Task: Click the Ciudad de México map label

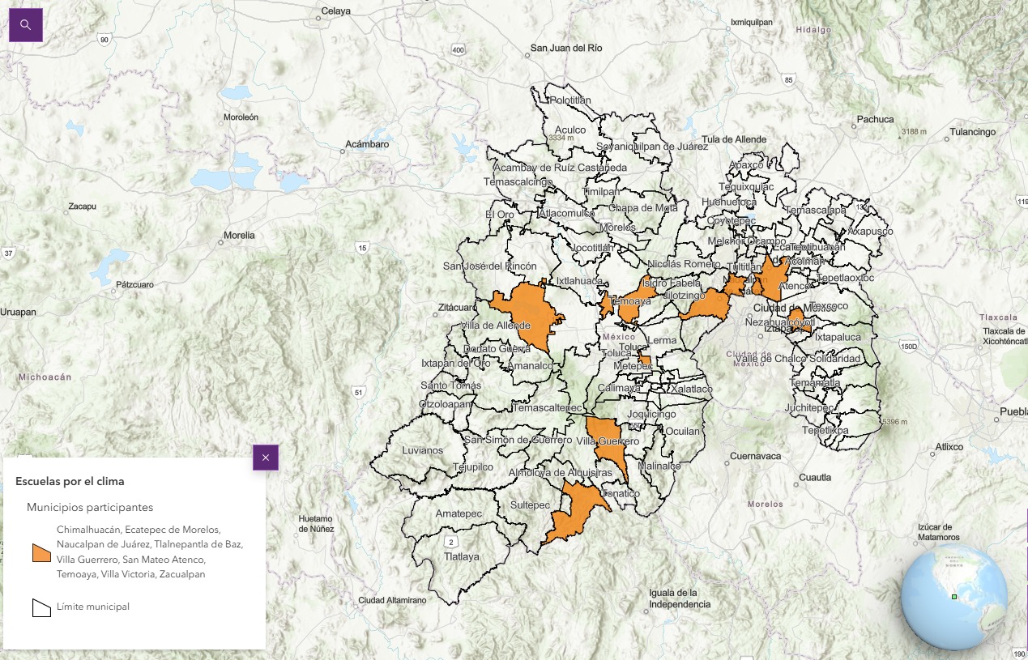Action: (x=777, y=309)
